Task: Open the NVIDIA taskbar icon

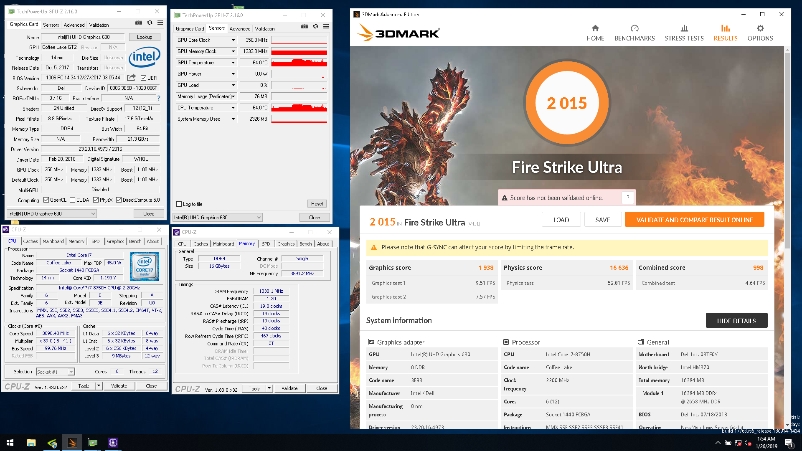Action: click(52, 443)
